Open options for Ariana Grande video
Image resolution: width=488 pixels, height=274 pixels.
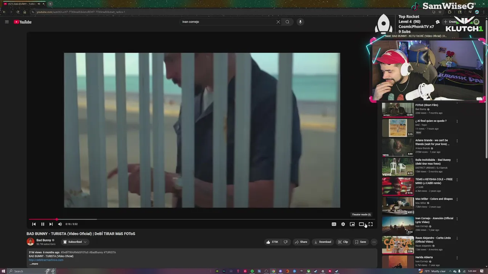tap(457, 141)
